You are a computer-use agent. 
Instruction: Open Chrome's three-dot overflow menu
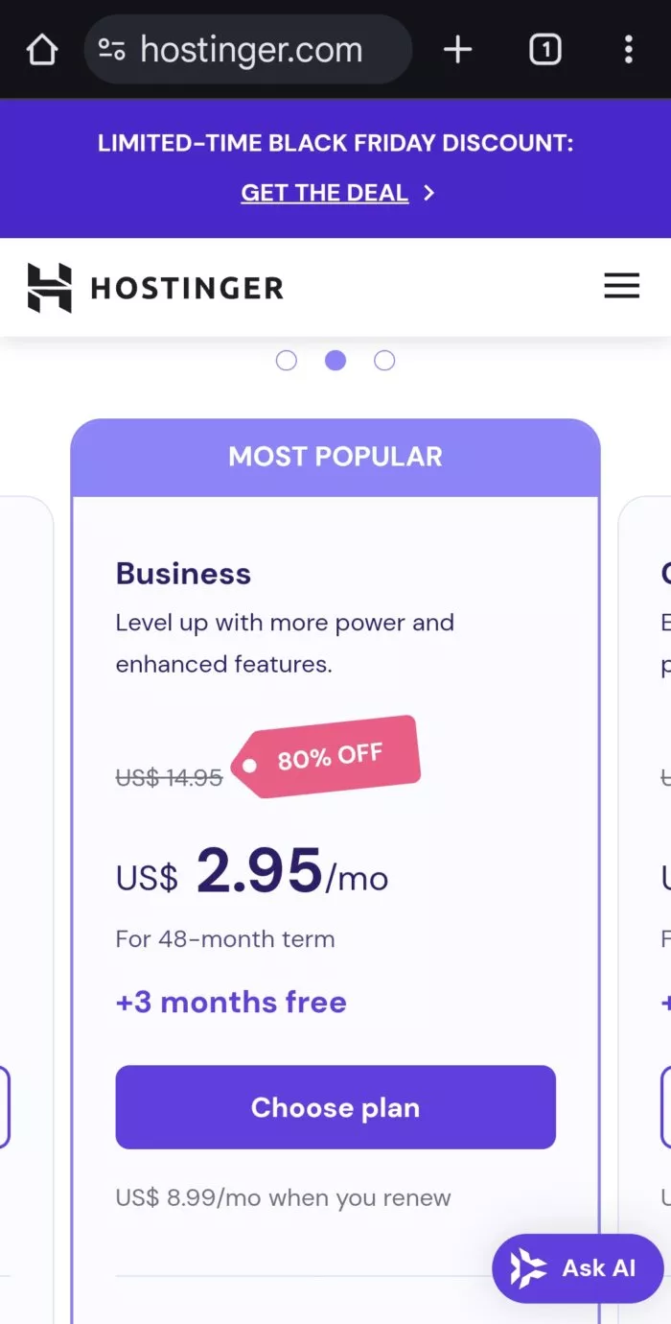pos(629,49)
